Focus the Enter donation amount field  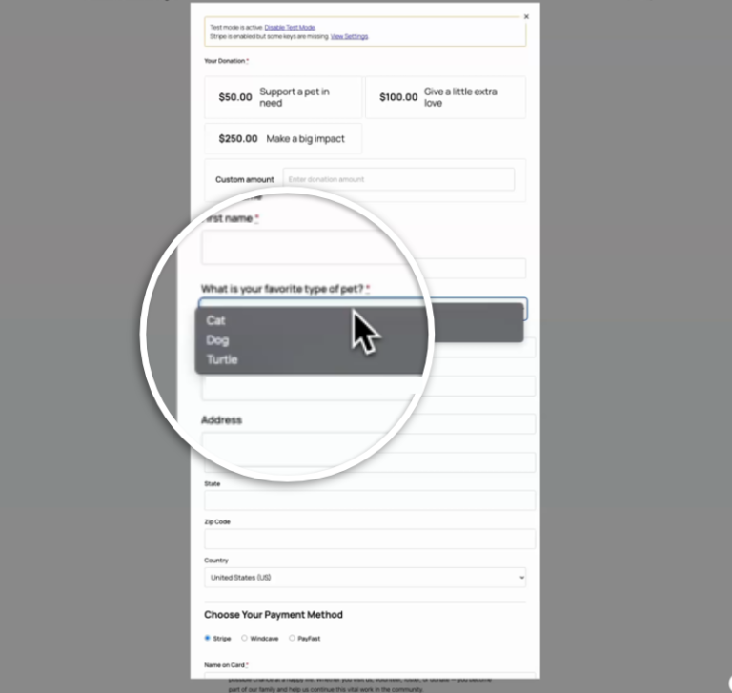point(398,179)
